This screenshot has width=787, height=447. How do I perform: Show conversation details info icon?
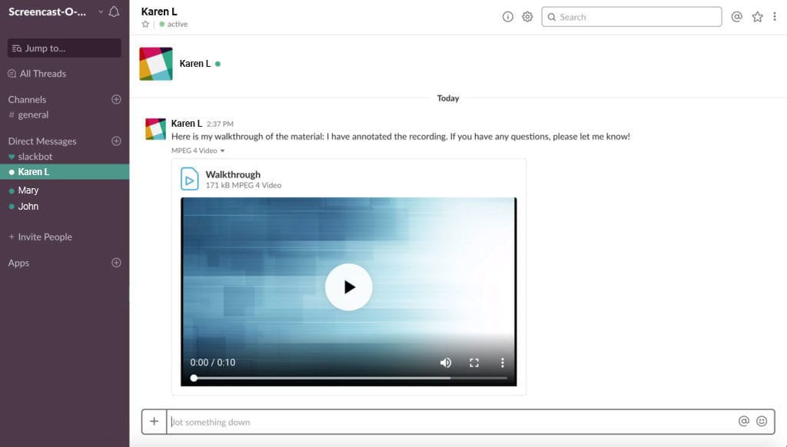tap(508, 17)
